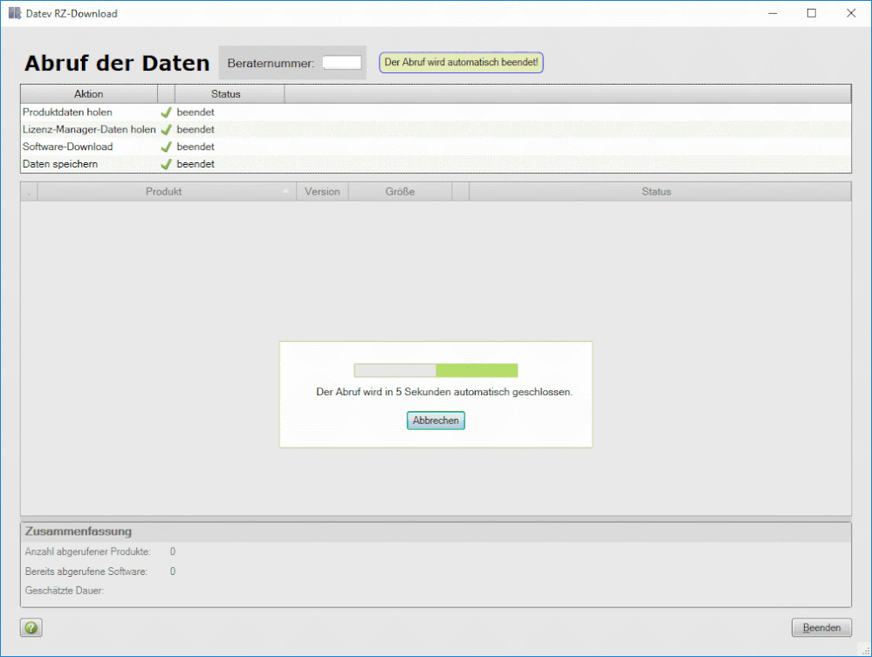Close the Datev RZ-Download window

coord(851,13)
